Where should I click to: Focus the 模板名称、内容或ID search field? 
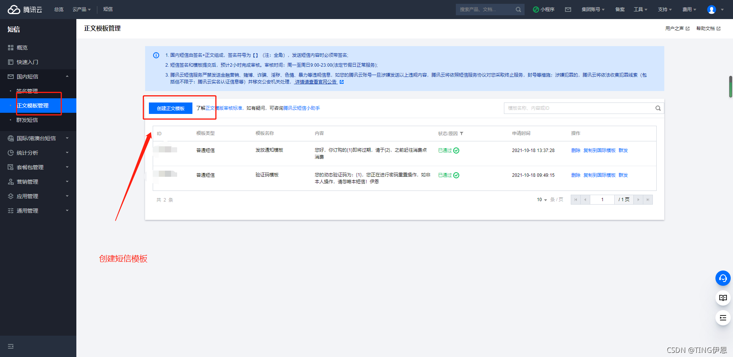click(x=584, y=108)
